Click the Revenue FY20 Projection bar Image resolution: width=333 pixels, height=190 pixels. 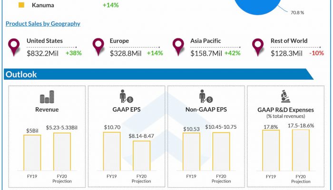tap(62, 151)
